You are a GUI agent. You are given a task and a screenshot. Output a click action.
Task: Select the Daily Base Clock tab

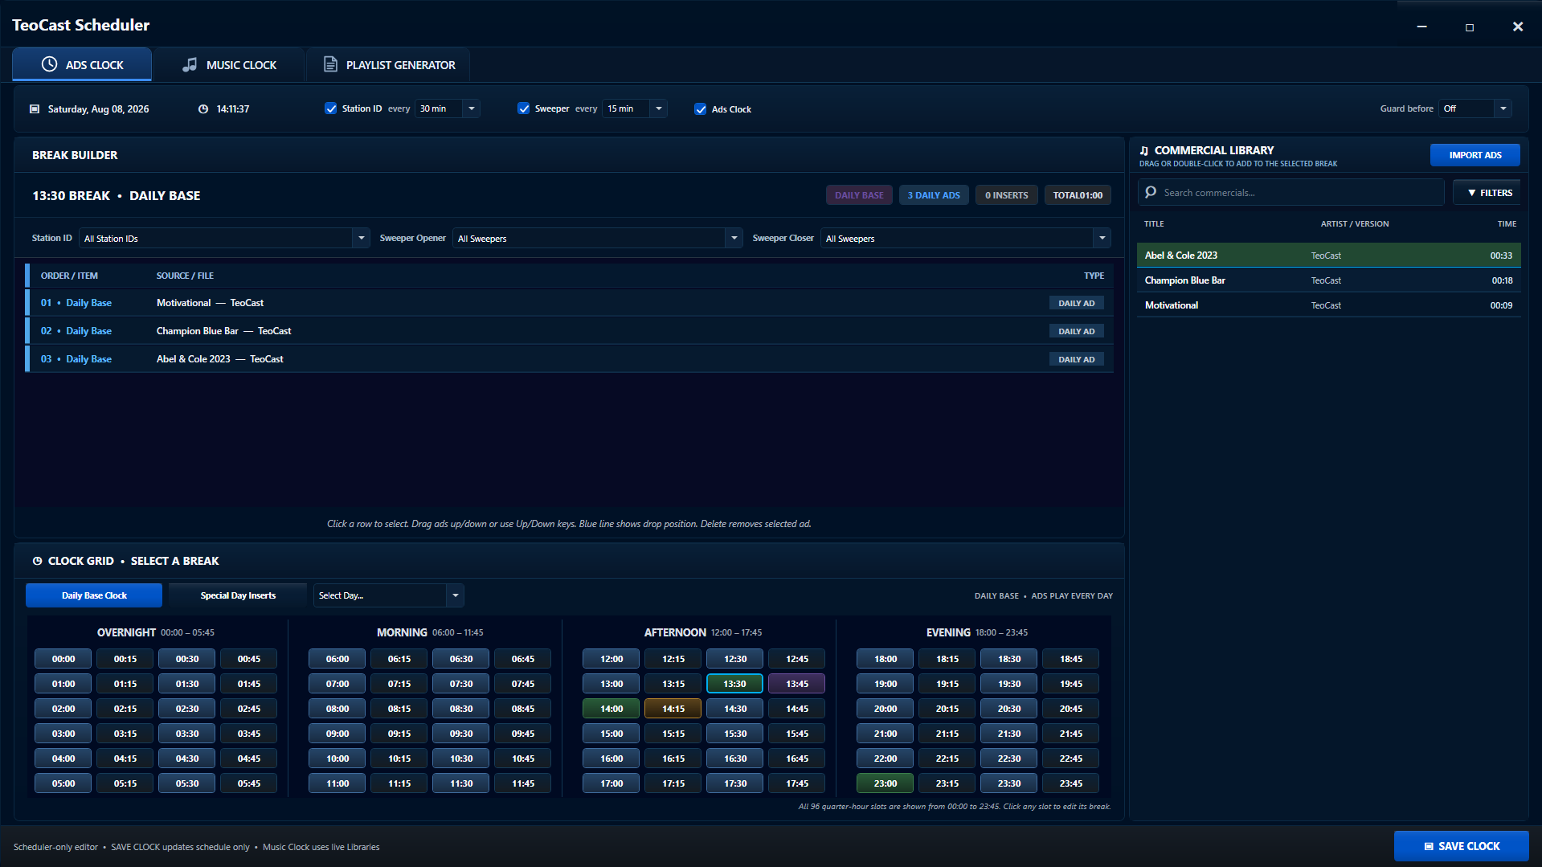94,595
